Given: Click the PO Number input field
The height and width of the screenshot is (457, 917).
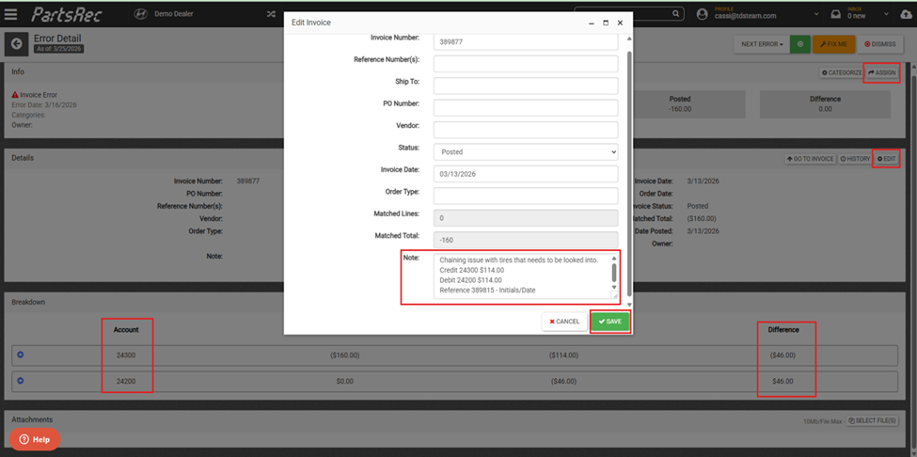Looking at the screenshot, I should click(x=526, y=107).
